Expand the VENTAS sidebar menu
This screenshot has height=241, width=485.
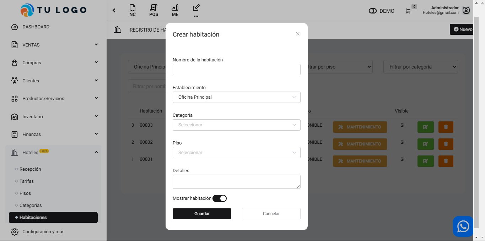point(53,45)
